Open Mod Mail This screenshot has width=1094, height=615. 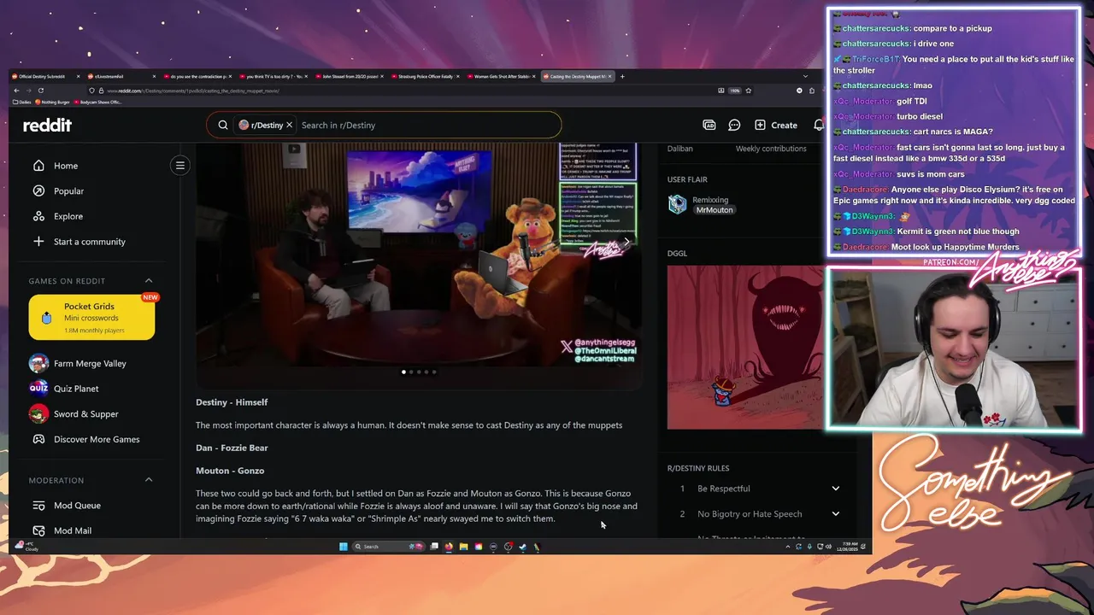73,530
